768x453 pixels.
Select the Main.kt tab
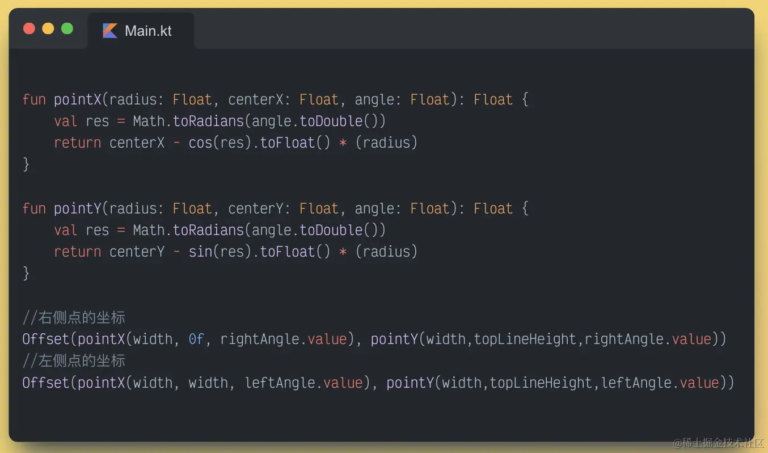point(141,31)
